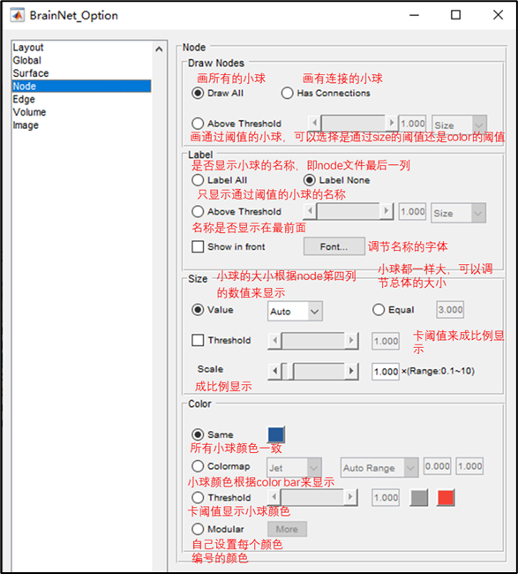The width and height of the screenshot is (518, 574).
Task: Select the highlighted Node entry
Action: [x=81, y=87]
